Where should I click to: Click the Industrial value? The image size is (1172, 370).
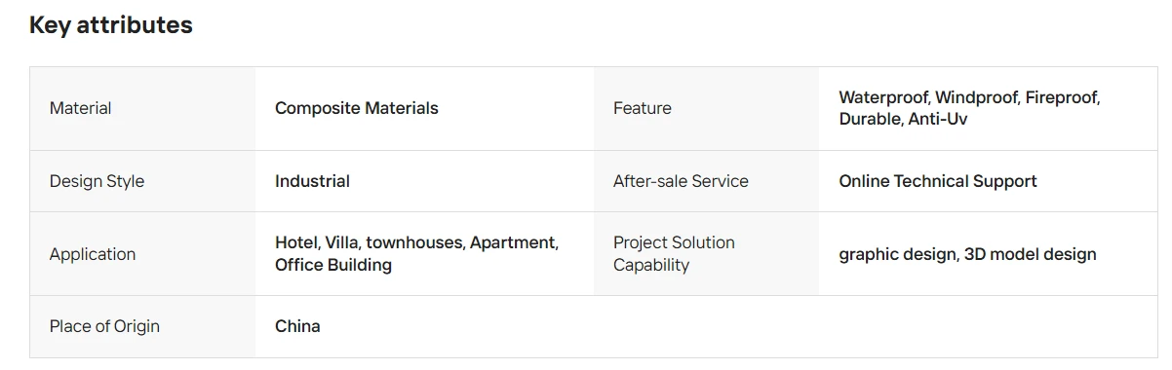coord(312,181)
